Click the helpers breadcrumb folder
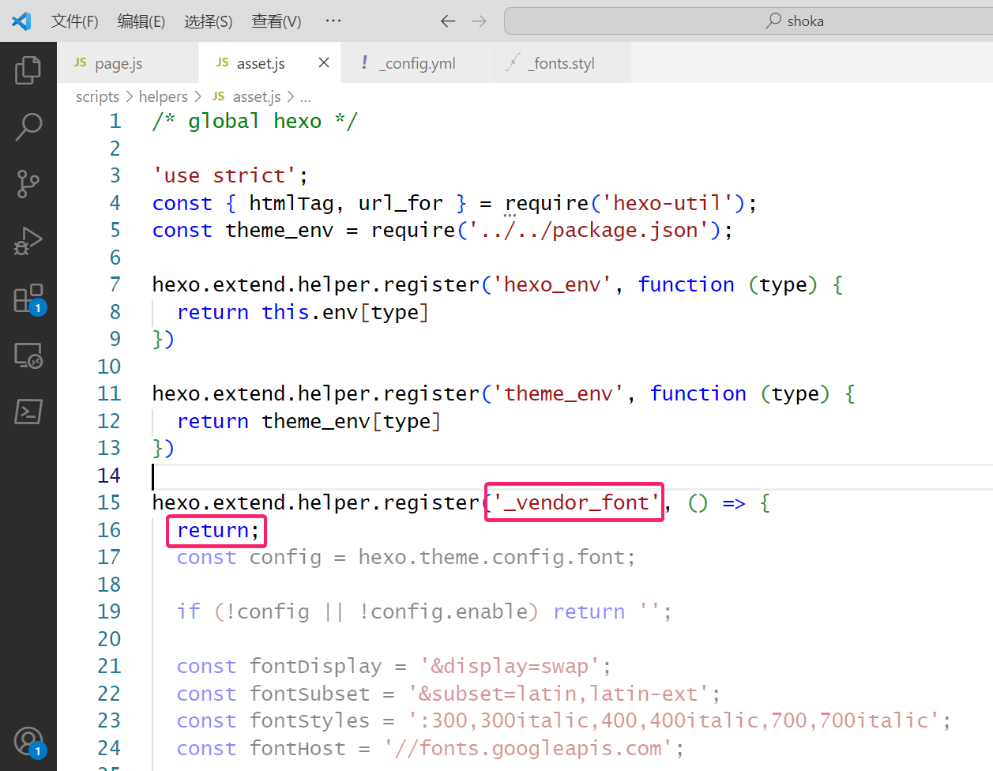Viewport: 993px width, 771px height. click(163, 97)
